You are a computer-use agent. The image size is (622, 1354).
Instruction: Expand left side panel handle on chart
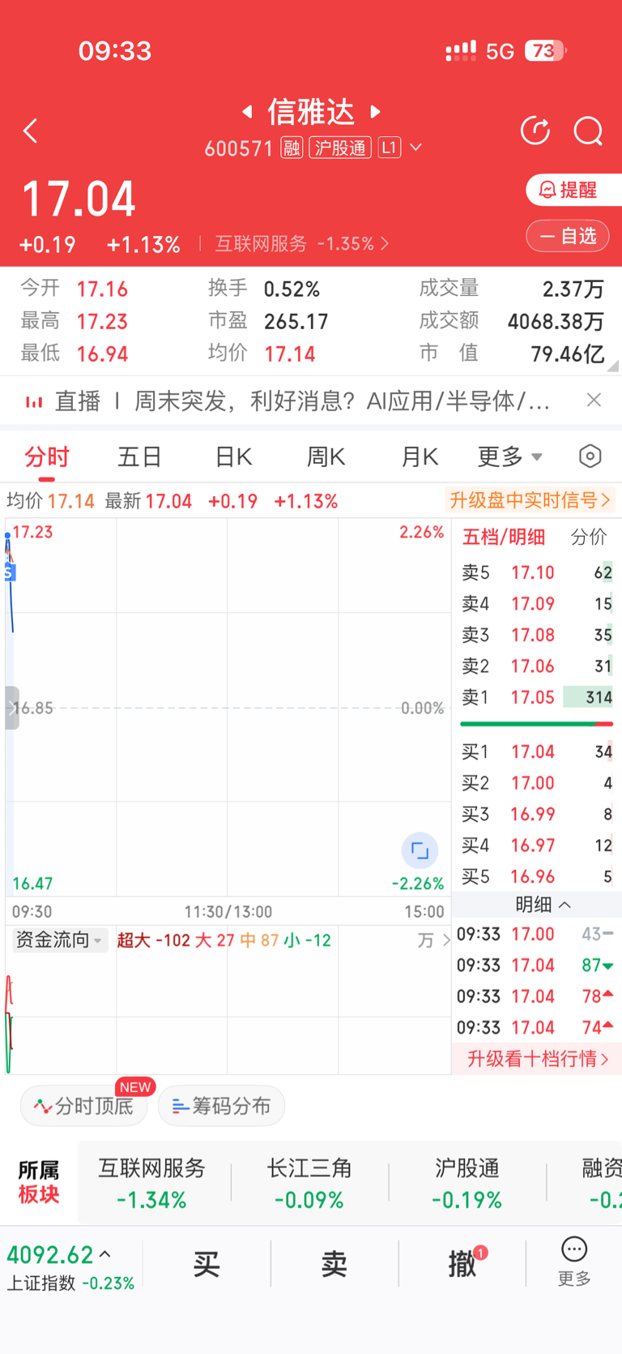11,708
